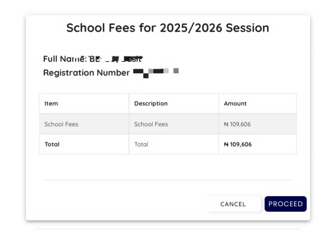Click the Description column header
This screenshot has width=336, height=237.
(151, 104)
